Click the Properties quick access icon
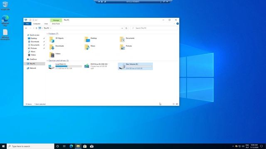266x149 pixels. (x=30, y=20)
